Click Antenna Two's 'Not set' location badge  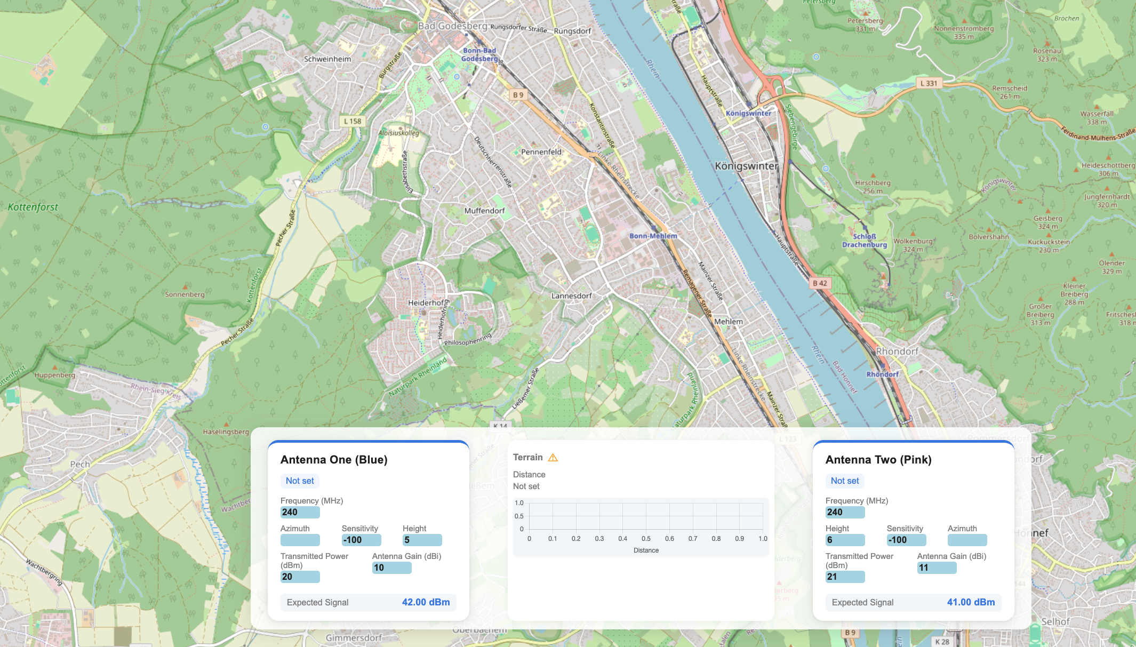[x=845, y=481]
